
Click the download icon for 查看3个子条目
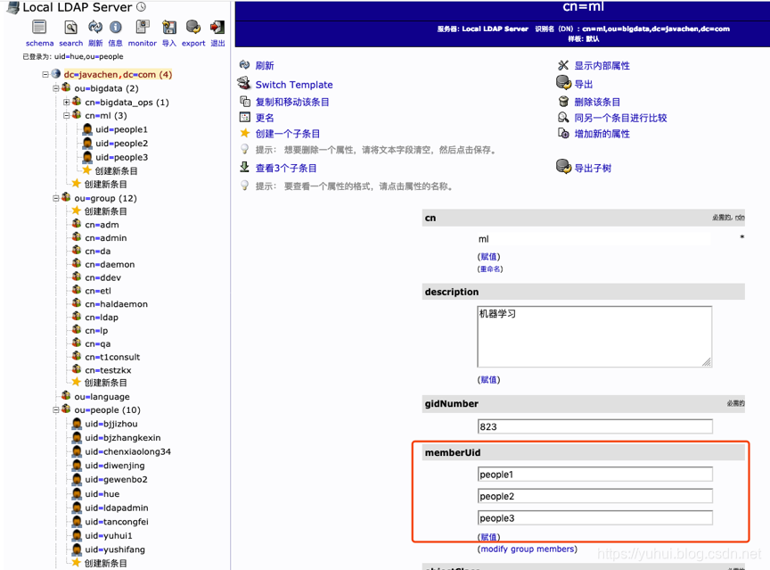click(x=244, y=167)
